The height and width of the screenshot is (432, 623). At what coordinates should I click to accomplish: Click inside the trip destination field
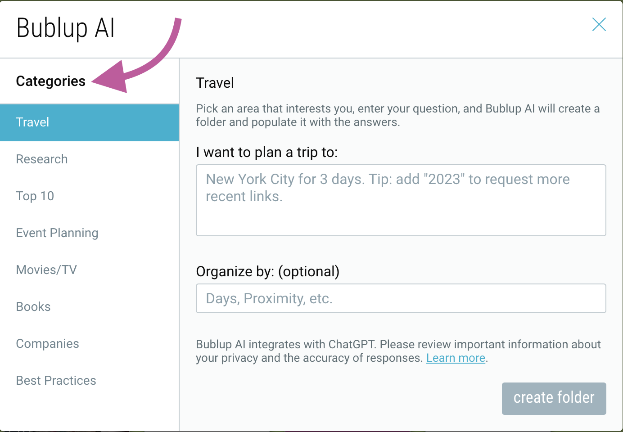[401, 200]
